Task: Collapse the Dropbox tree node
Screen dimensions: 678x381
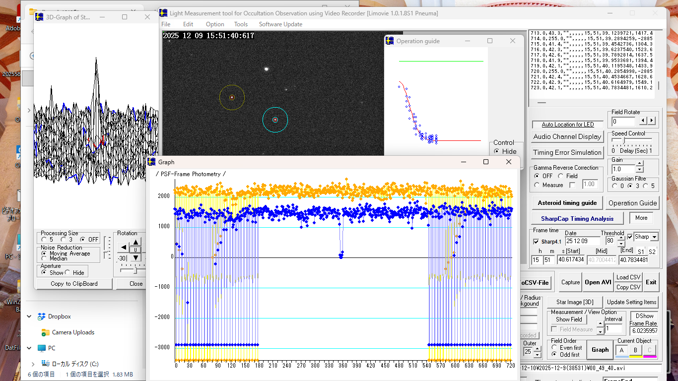Action: (x=29, y=317)
